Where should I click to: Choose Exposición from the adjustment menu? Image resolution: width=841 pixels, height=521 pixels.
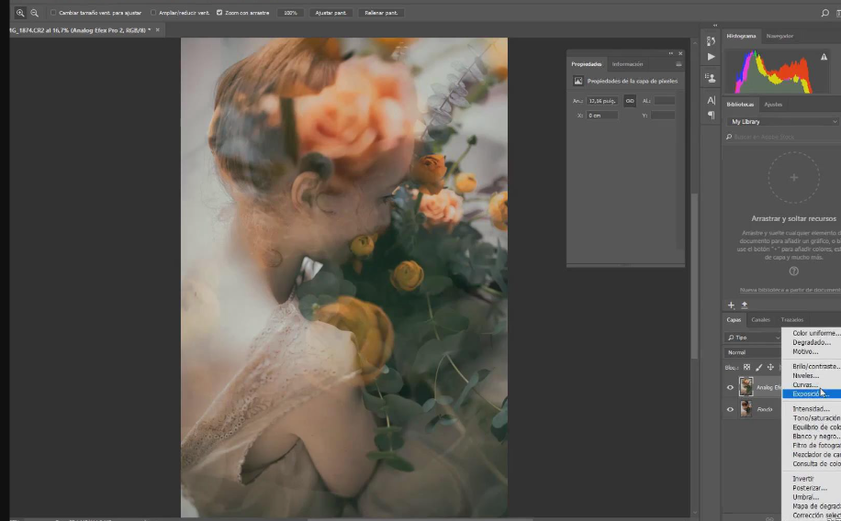click(810, 394)
